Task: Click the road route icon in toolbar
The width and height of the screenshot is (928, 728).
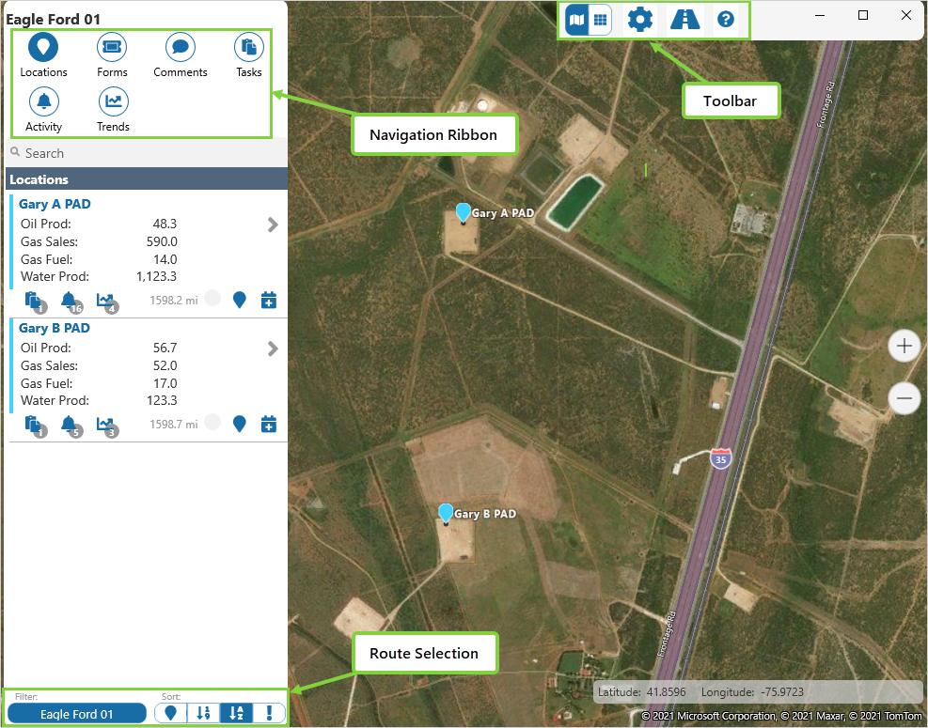Action: pos(684,19)
